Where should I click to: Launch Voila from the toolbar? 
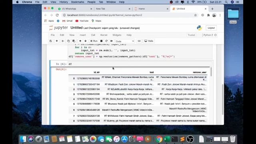tap(149, 41)
